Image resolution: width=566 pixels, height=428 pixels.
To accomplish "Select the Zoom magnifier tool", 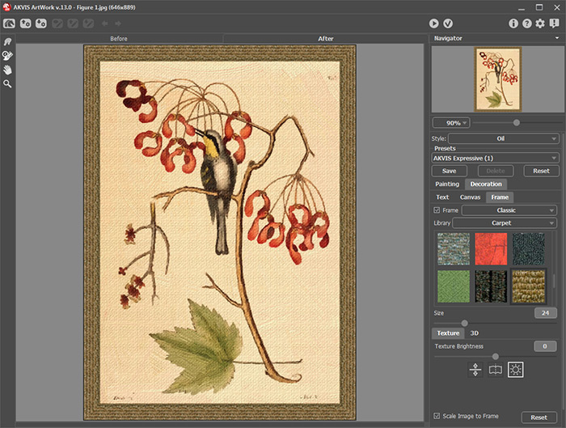I will click(7, 83).
